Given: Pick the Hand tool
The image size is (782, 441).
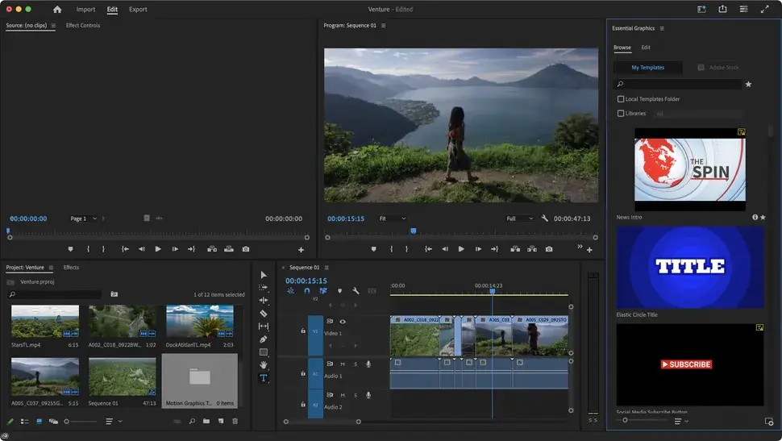Looking at the screenshot, I should pyautogui.click(x=264, y=364).
